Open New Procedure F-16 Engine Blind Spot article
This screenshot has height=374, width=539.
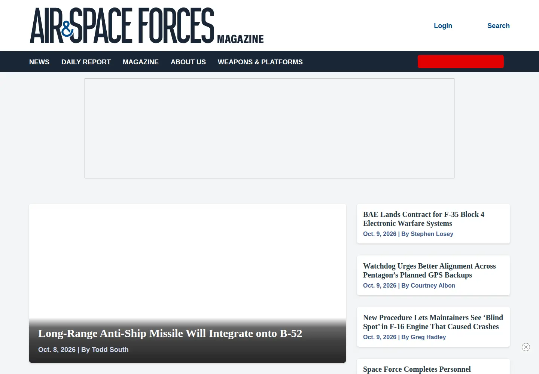(433, 322)
